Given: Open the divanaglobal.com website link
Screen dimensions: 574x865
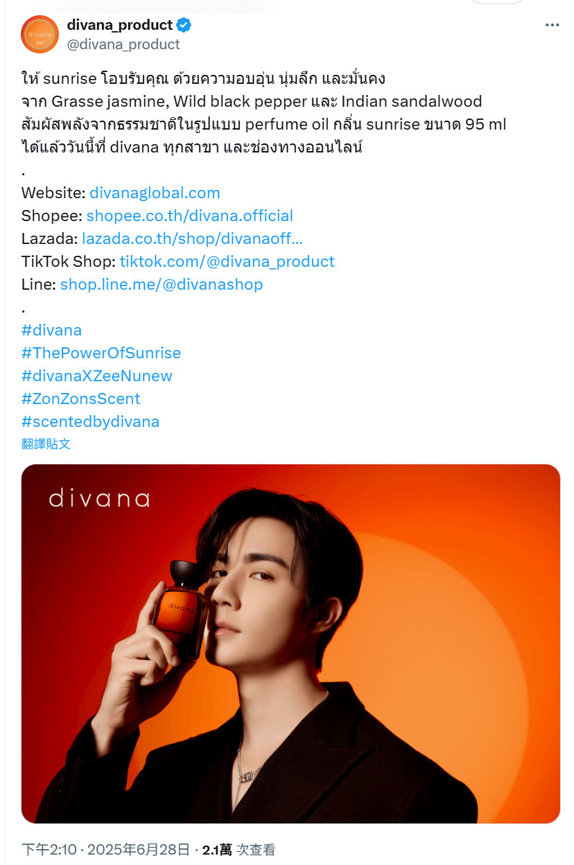Looking at the screenshot, I should (155, 193).
